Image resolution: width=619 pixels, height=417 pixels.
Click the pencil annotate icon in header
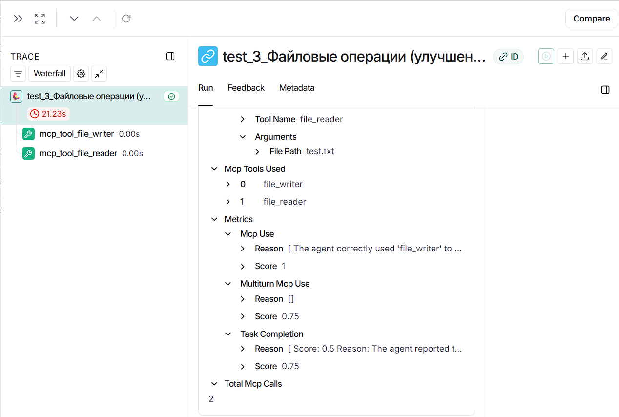click(x=604, y=56)
